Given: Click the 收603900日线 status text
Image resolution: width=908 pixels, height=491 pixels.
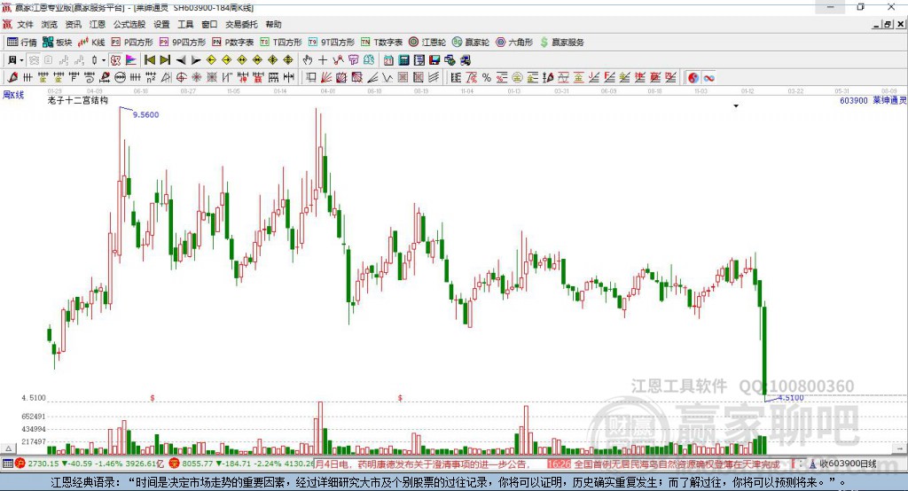Looking at the screenshot, I should tap(848, 464).
